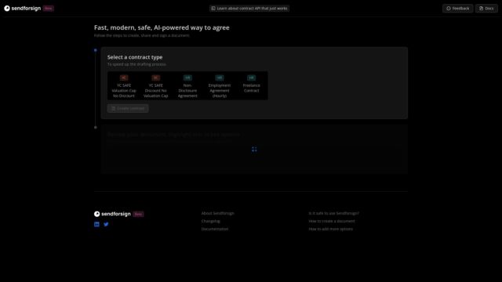Open the LinkedIn icon in footer
Screen dimensions: 502x282
point(96,224)
